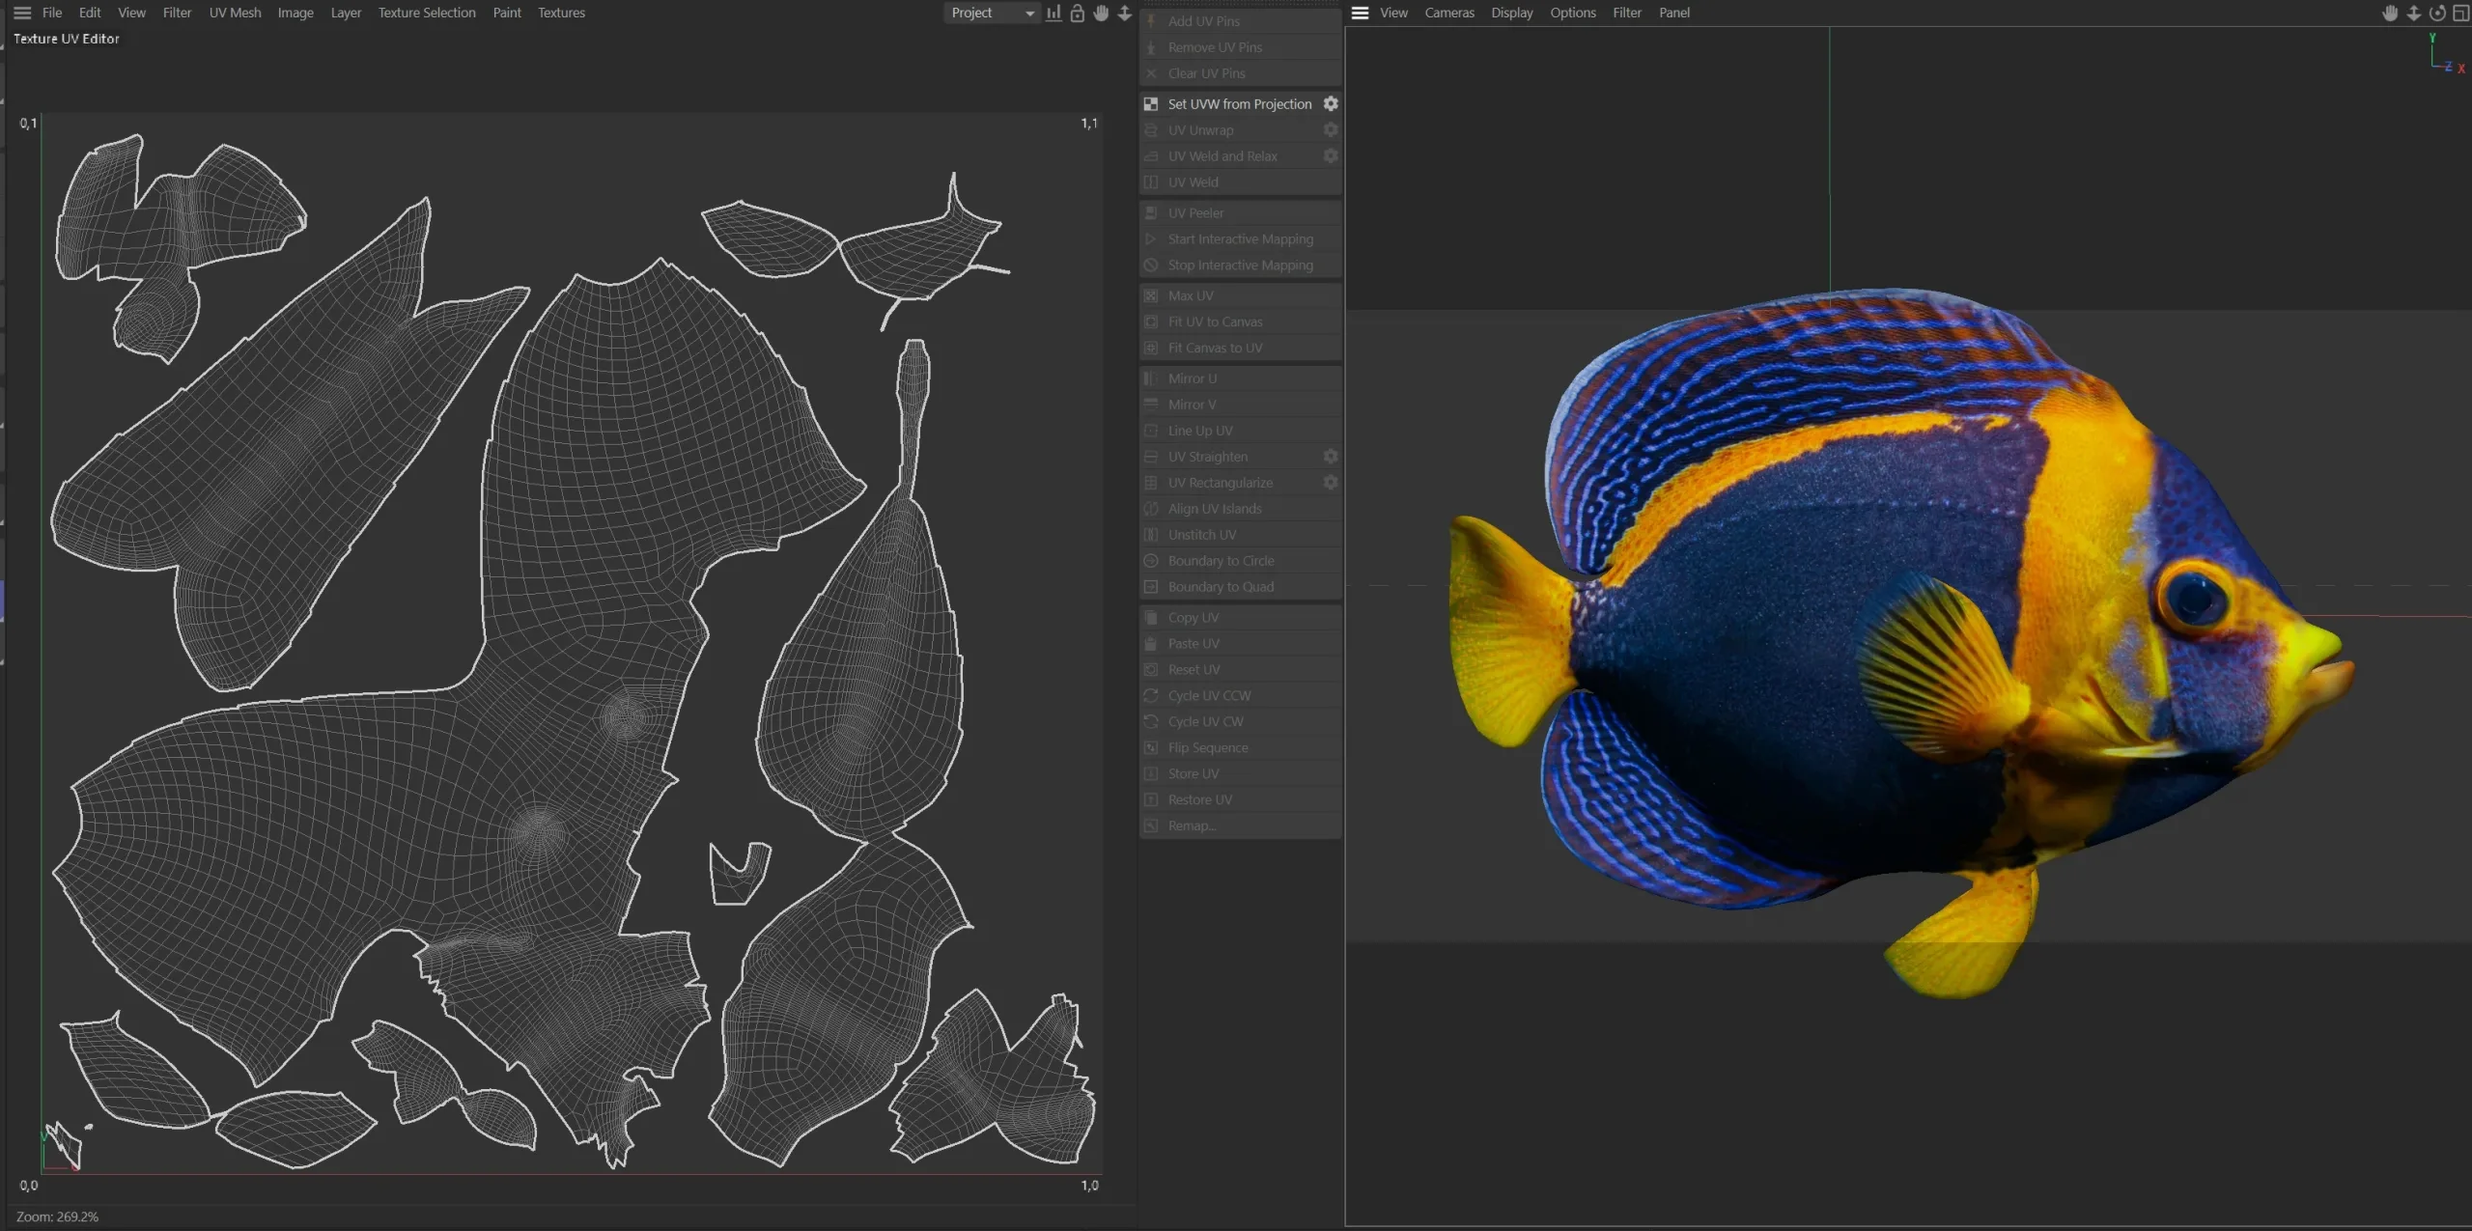Open the Project dropdown
This screenshot has height=1231, width=2472.
point(990,13)
